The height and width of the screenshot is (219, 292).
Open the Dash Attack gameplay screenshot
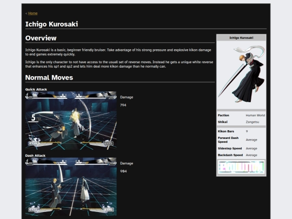pyautogui.click(x=71, y=187)
